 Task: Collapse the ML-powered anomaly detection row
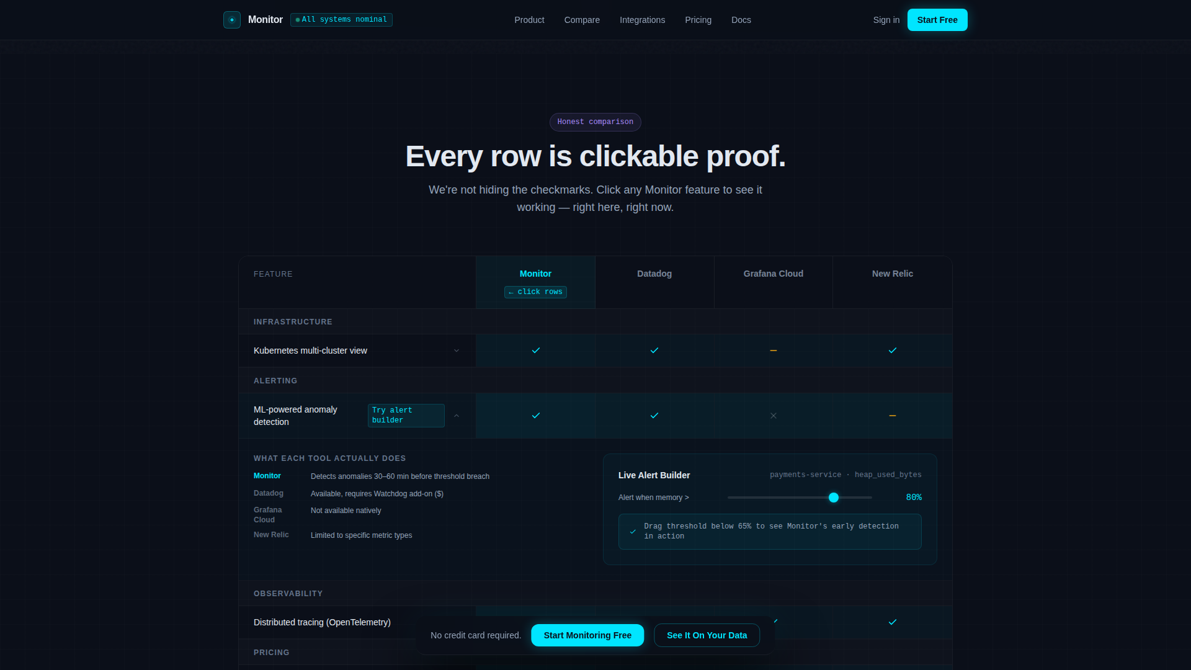point(457,416)
